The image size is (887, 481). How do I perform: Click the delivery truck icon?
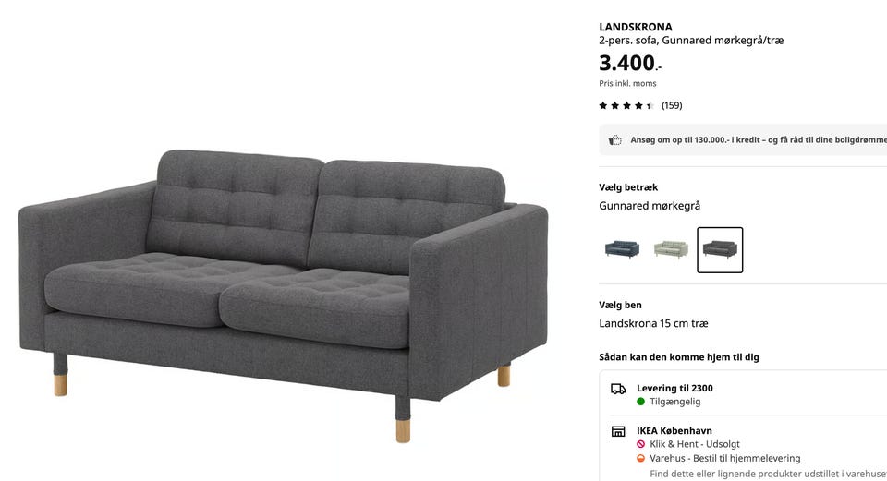tap(618, 389)
